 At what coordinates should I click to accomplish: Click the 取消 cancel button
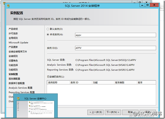[x=130, y=112]
